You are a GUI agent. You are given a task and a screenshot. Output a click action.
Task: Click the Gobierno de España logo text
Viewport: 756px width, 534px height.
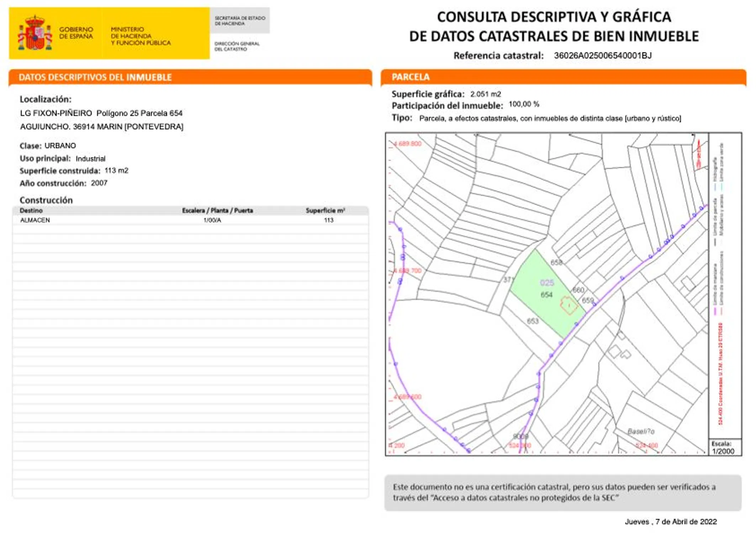[76, 33]
